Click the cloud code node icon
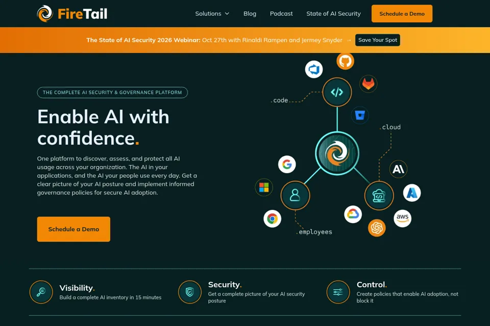 379,196
